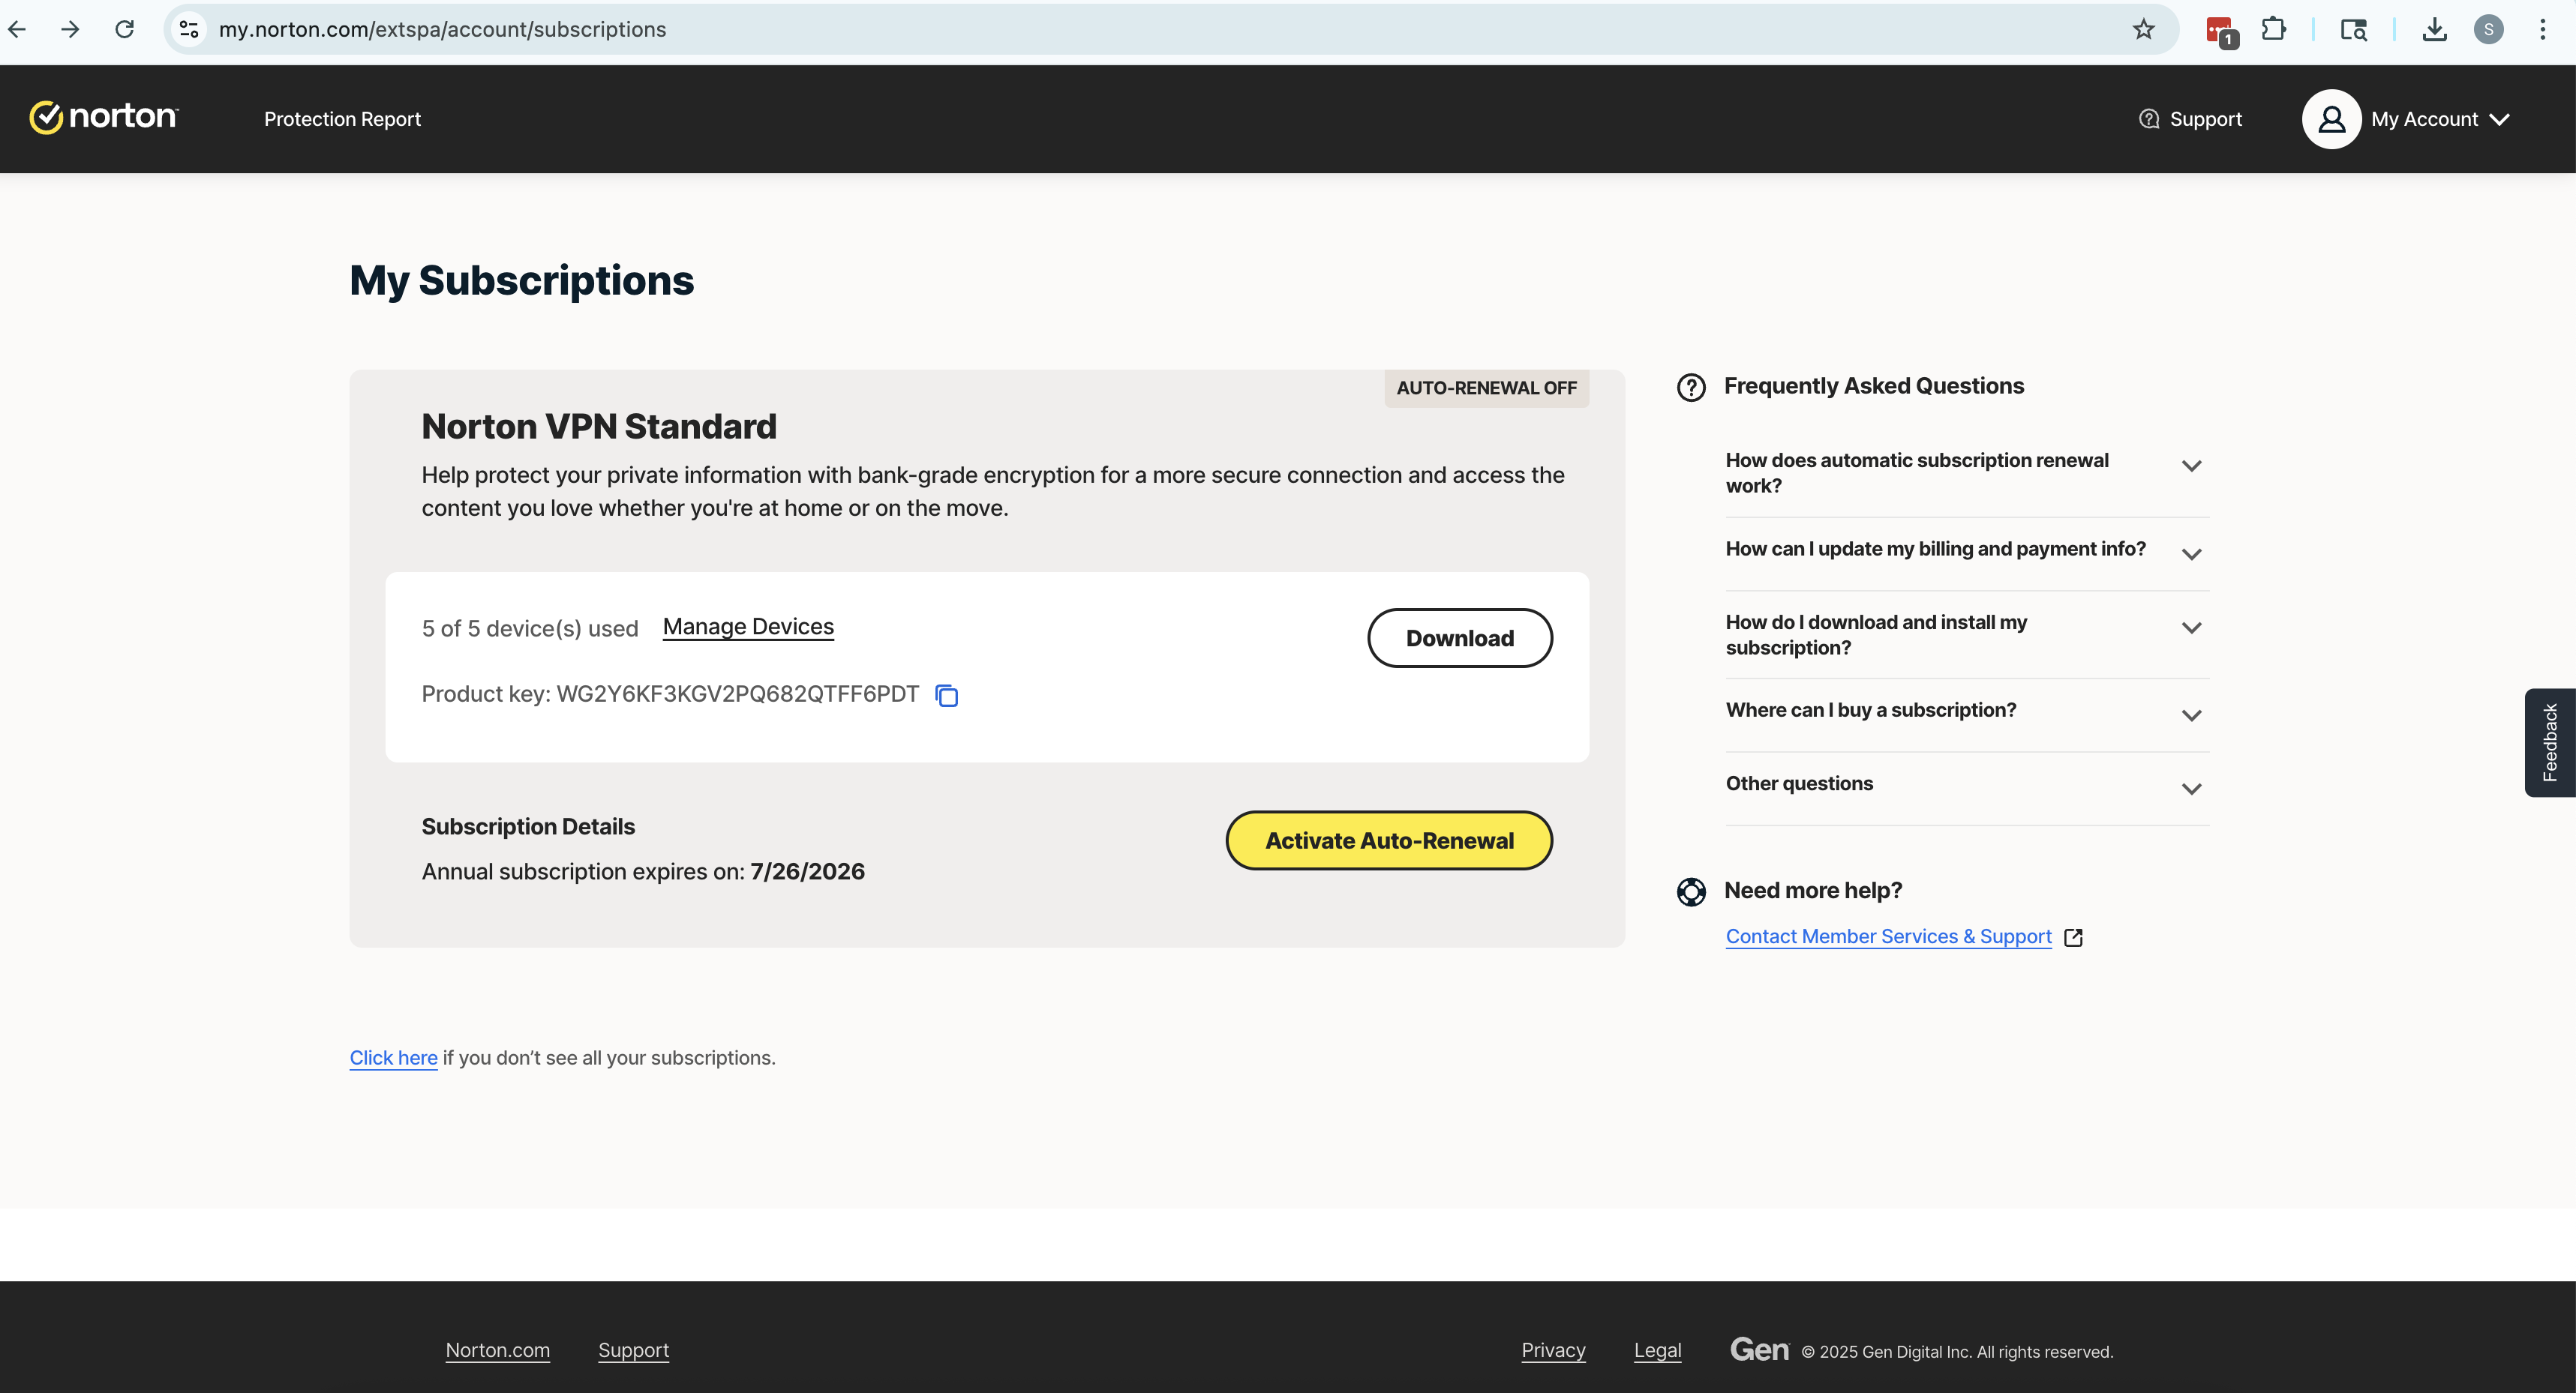Click inside the browser address bar

click(700, 29)
